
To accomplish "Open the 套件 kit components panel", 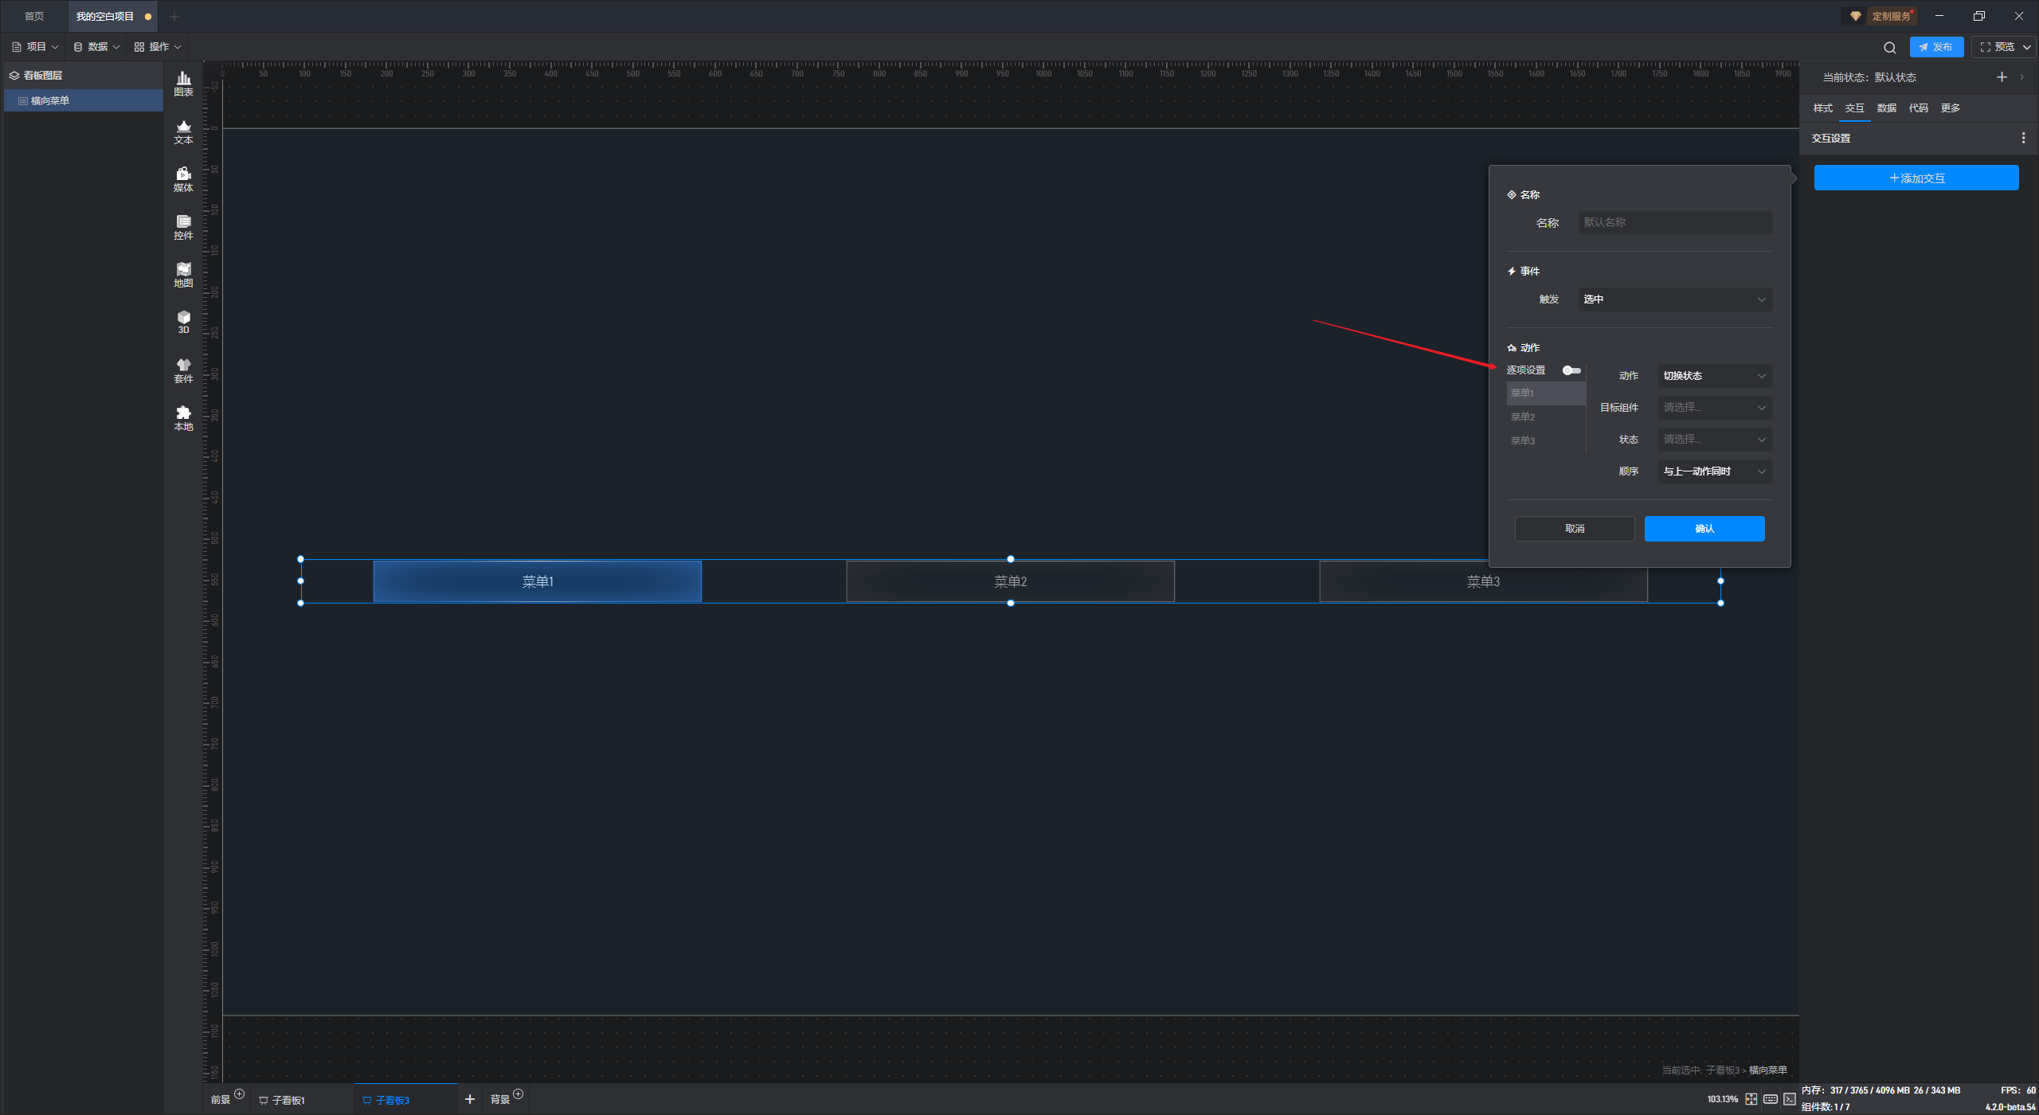I will click(183, 370).
